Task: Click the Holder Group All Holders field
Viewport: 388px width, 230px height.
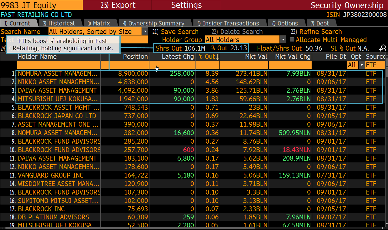Action: coord(243,40)
